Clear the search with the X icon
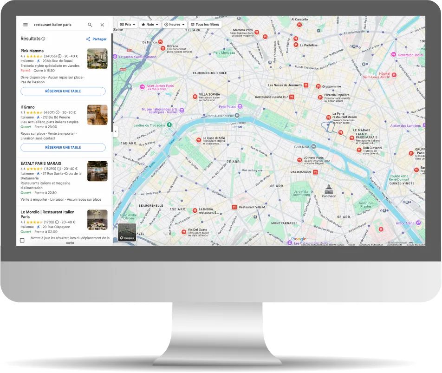The height and width of the screenshot is (373, 442). [x=102, y=25]
